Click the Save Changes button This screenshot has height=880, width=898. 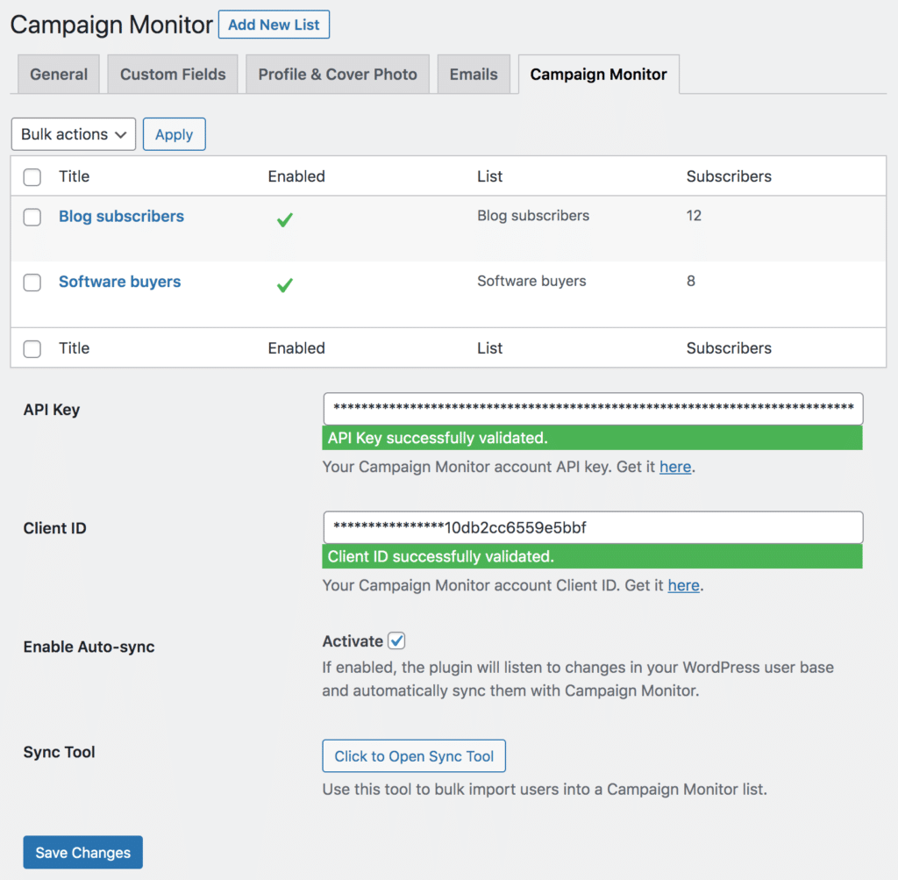pyautogui.click(x=83, y=853)
